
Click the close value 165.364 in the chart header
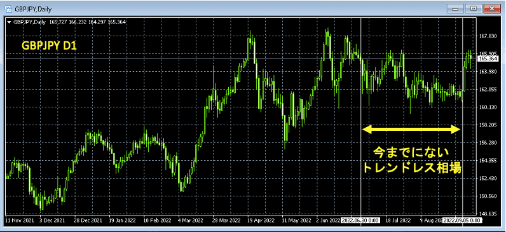pyautogui.click(x=117, y=22)
